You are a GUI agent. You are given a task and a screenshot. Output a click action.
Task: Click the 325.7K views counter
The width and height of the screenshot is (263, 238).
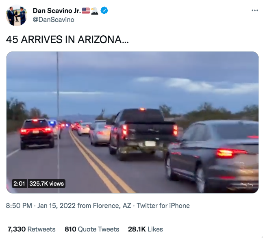pos(46,184)
